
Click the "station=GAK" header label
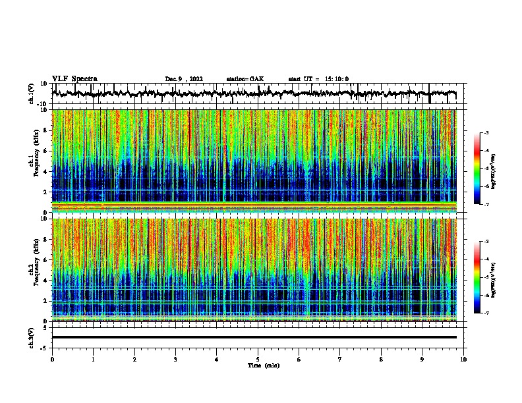pyautogui.click(x=245, y=79)
